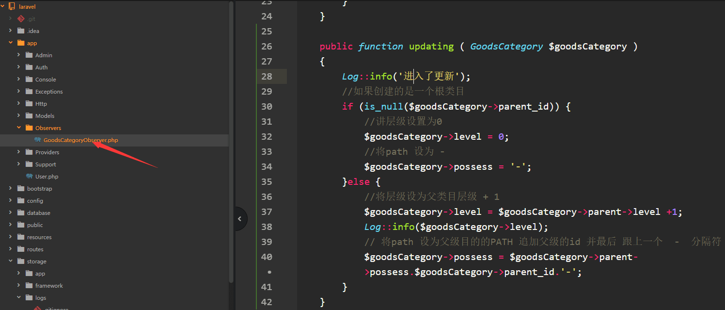Viewport: 725px width, 310px height.
Task: Click the Models folder icon
Action: pos(29,115)
